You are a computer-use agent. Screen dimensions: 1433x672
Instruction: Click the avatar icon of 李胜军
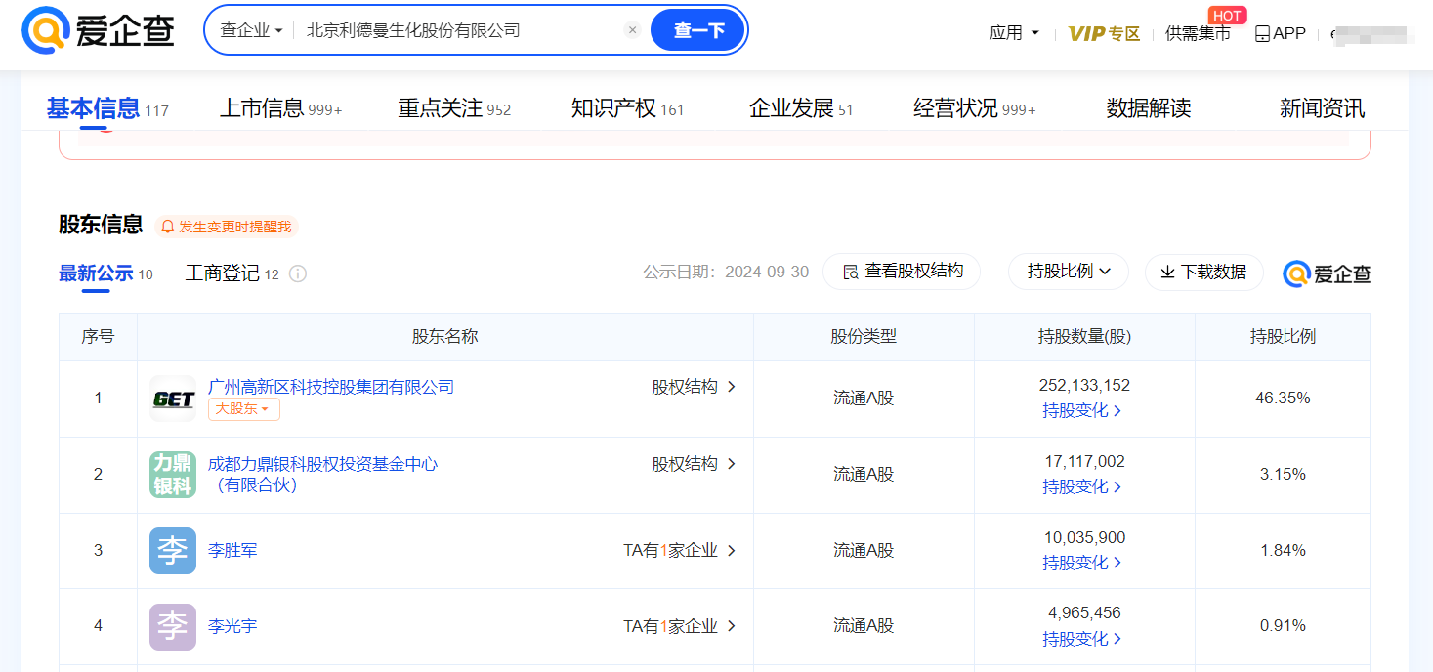(x=173, y=551)
